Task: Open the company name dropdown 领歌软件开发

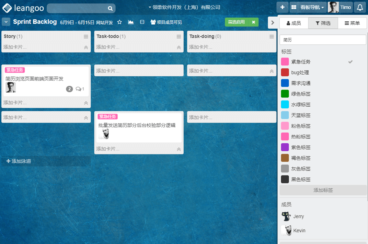Action: coord(184,7)
